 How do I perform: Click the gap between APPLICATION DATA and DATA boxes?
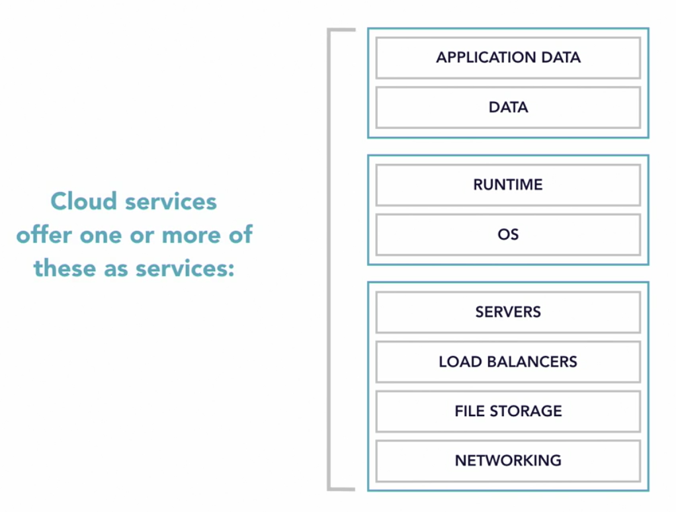point(508,83)
